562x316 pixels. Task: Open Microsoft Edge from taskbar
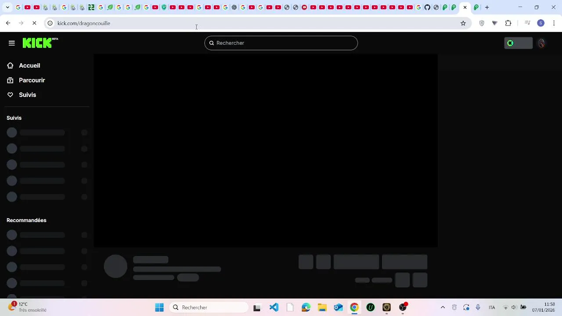306,307
